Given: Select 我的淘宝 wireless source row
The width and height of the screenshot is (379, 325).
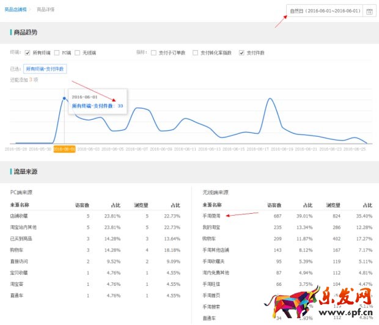Looking at the screenshot, I should (212, 227).
